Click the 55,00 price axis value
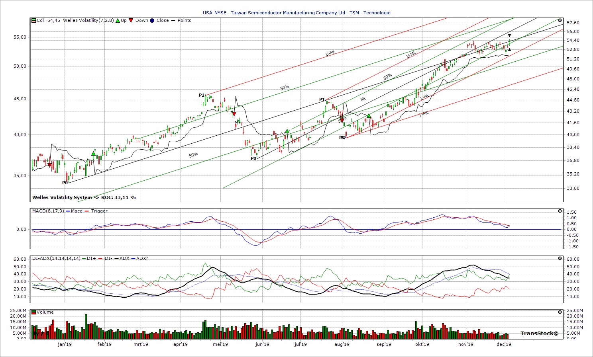Viewport: 593px width, 357px height. [20, 37]
